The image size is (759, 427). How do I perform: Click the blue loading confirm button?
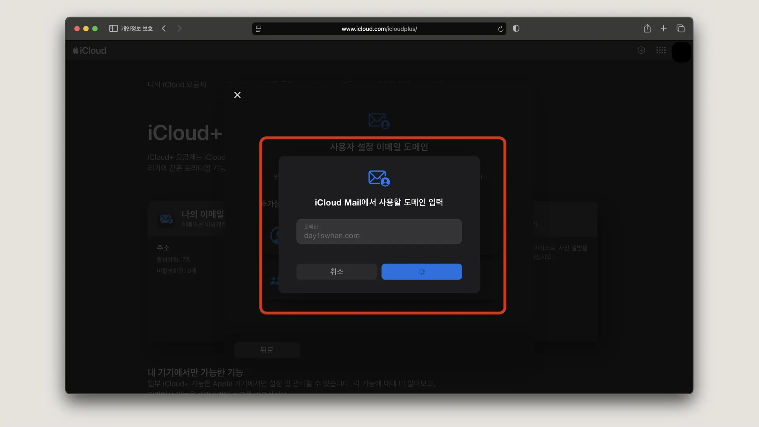tap(421, 272)
